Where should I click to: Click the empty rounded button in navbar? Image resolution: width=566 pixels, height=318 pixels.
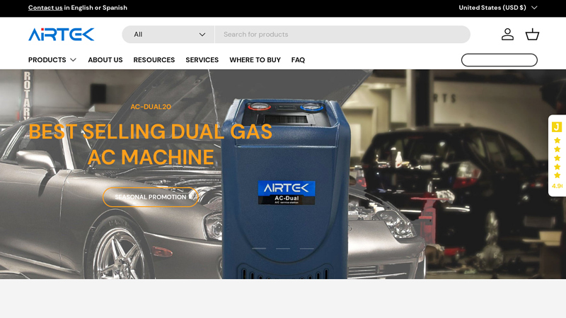(499, 60)
